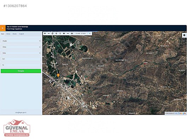Screen dimensions: 187x140
Task: Zoom in with the plus tool
Action: (x=45, y=34)
